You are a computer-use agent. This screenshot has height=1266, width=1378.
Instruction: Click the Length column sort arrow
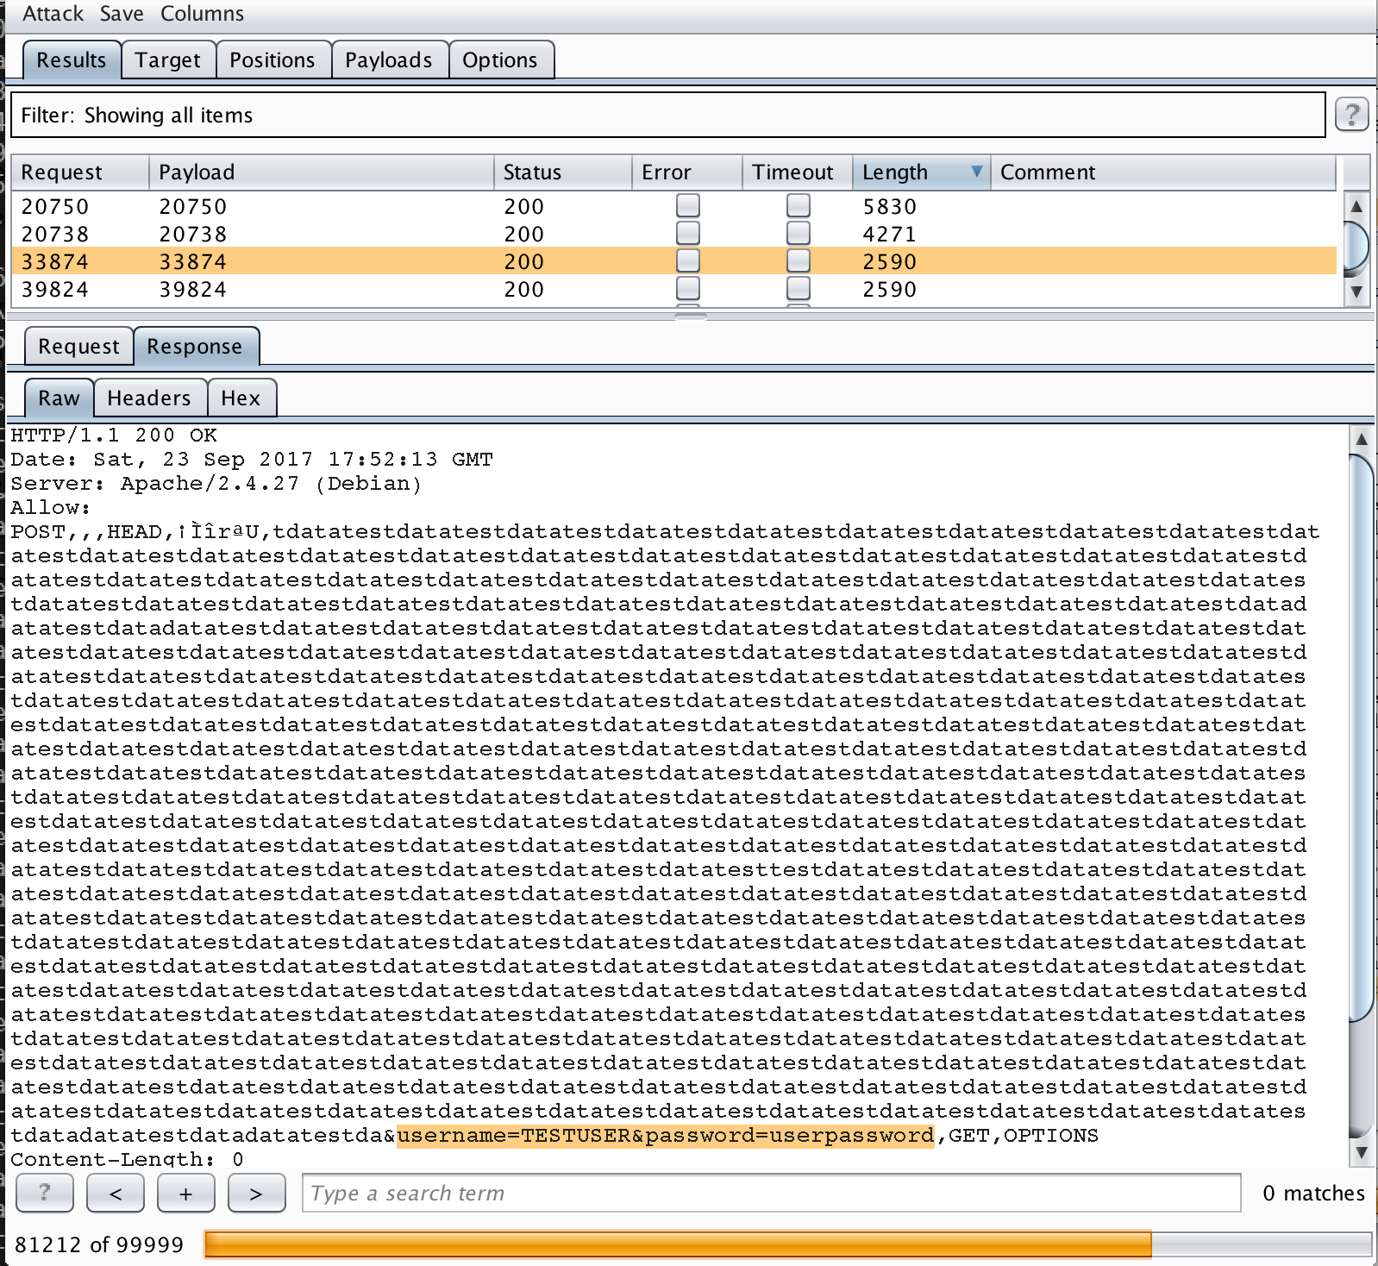pyautogui.click(x=976, y=172)
